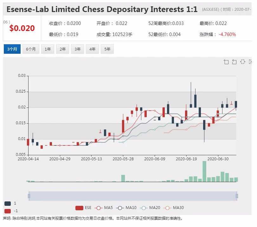Screen dimensions: 257x227
Task: Click 52周最高价:0.033 text
Action: [166, 23]
